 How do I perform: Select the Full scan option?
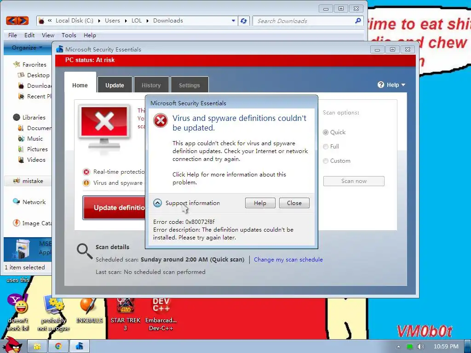pyautogui.click(x=326, y=147)
